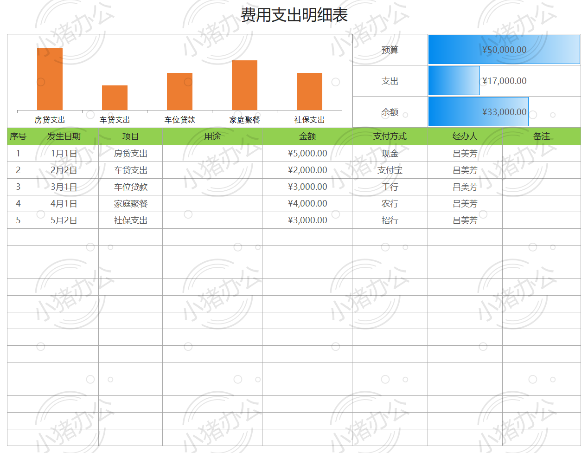This screenshot has width=588, height=453.
Task: Click the 家庭聚餐 chart axis label
Action: 244,120
